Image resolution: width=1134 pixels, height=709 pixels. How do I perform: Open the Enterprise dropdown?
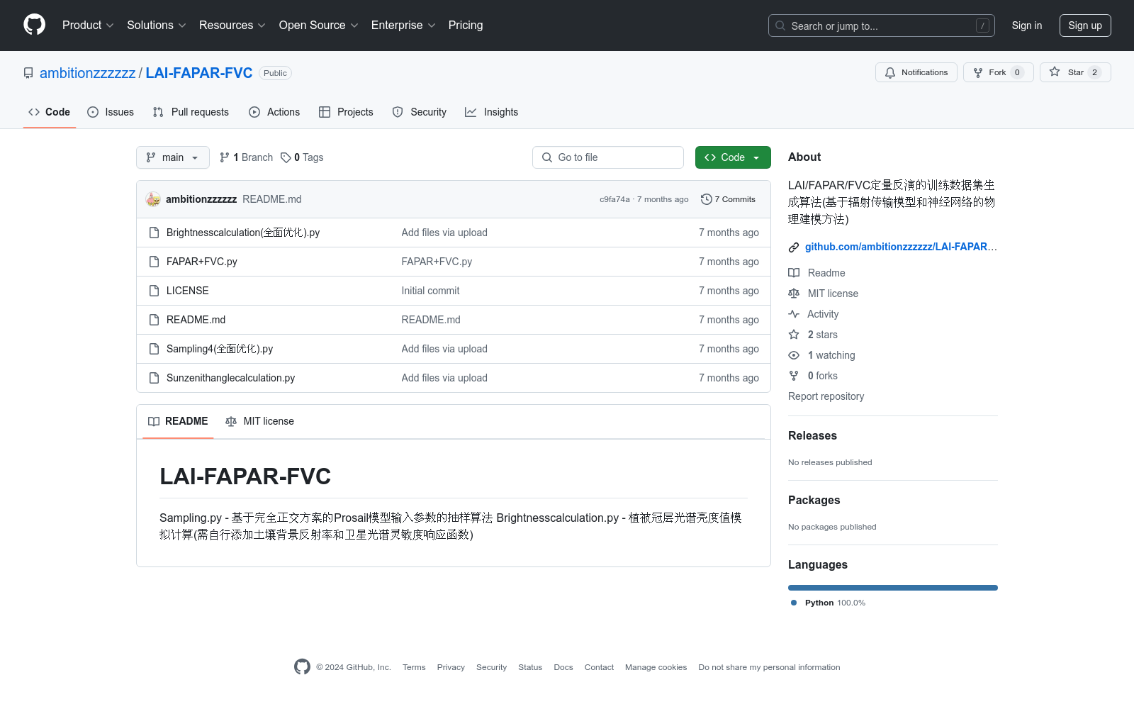pyautogui.click(x=403, y=25)
